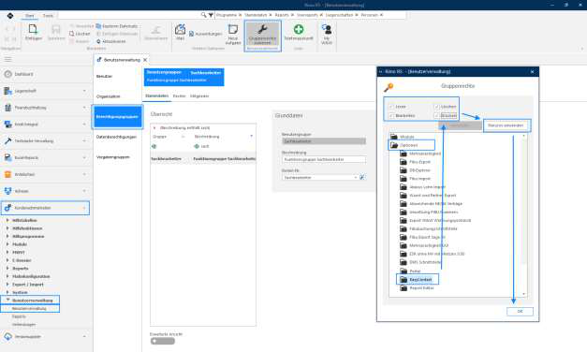Click the edit icon beside Gehört-zu field
Viewport: 587px width, 352px height.
coord(362,177)
